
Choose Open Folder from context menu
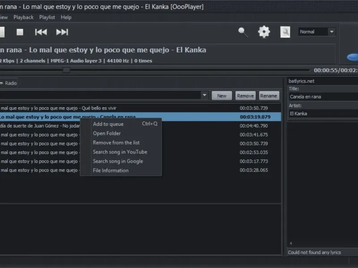(x=121, y=133)
